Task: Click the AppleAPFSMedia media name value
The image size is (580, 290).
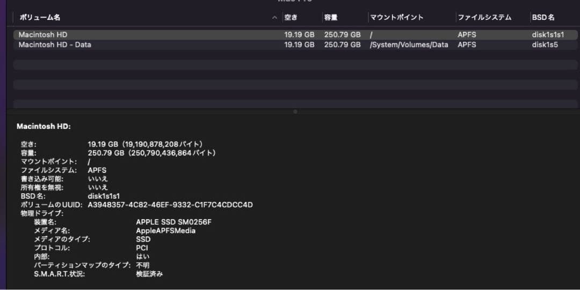Action: (x=166, y=231)
